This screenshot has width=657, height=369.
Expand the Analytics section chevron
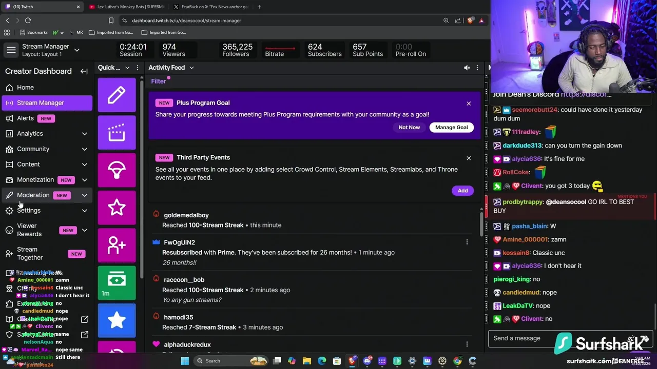pyautogui.click(x=84, y=134)
